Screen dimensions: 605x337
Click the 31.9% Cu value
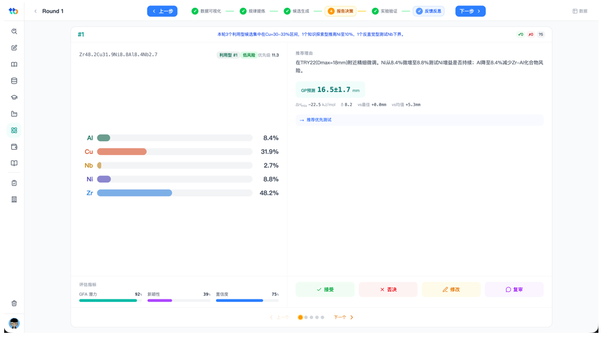pos(270,152)
